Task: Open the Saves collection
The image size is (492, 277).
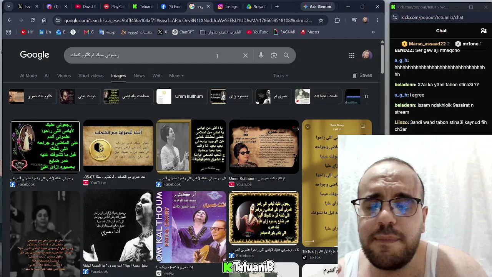Action: point(362,76)
